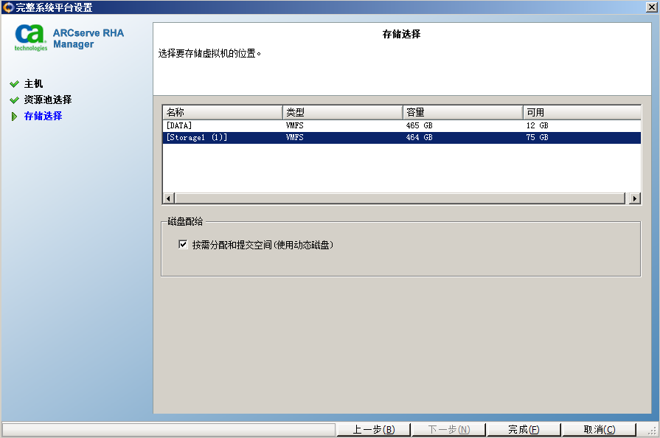Select the [DATA] datastore row
Image resolution: width=660 pixels, height=438 pixels.
click(402, 125)
